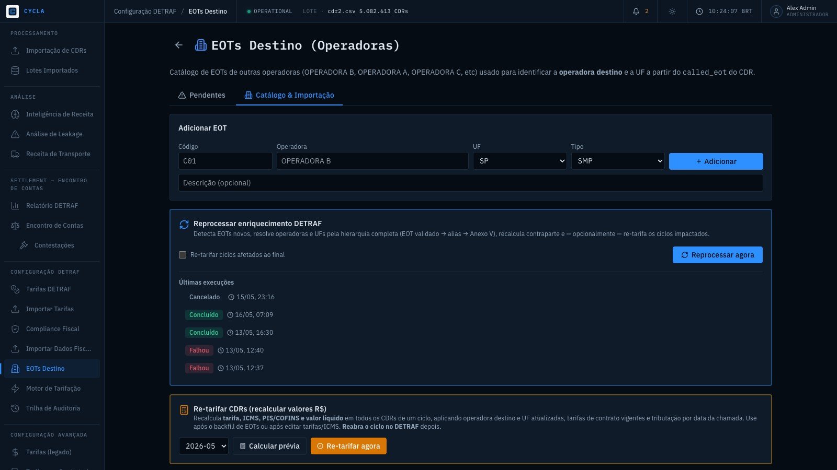Open Alex Admin user avatar
This screenshot has width=837, height=470.
776,11
